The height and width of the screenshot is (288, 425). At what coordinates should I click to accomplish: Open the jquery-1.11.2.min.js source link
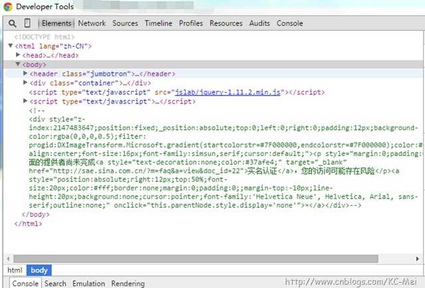(228, 92)
